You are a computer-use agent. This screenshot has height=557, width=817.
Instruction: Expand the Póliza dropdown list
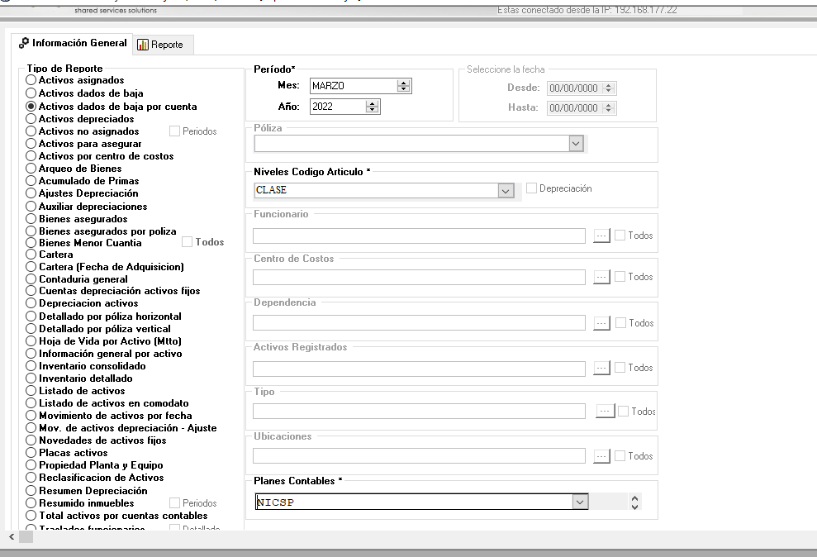(576, 144)
